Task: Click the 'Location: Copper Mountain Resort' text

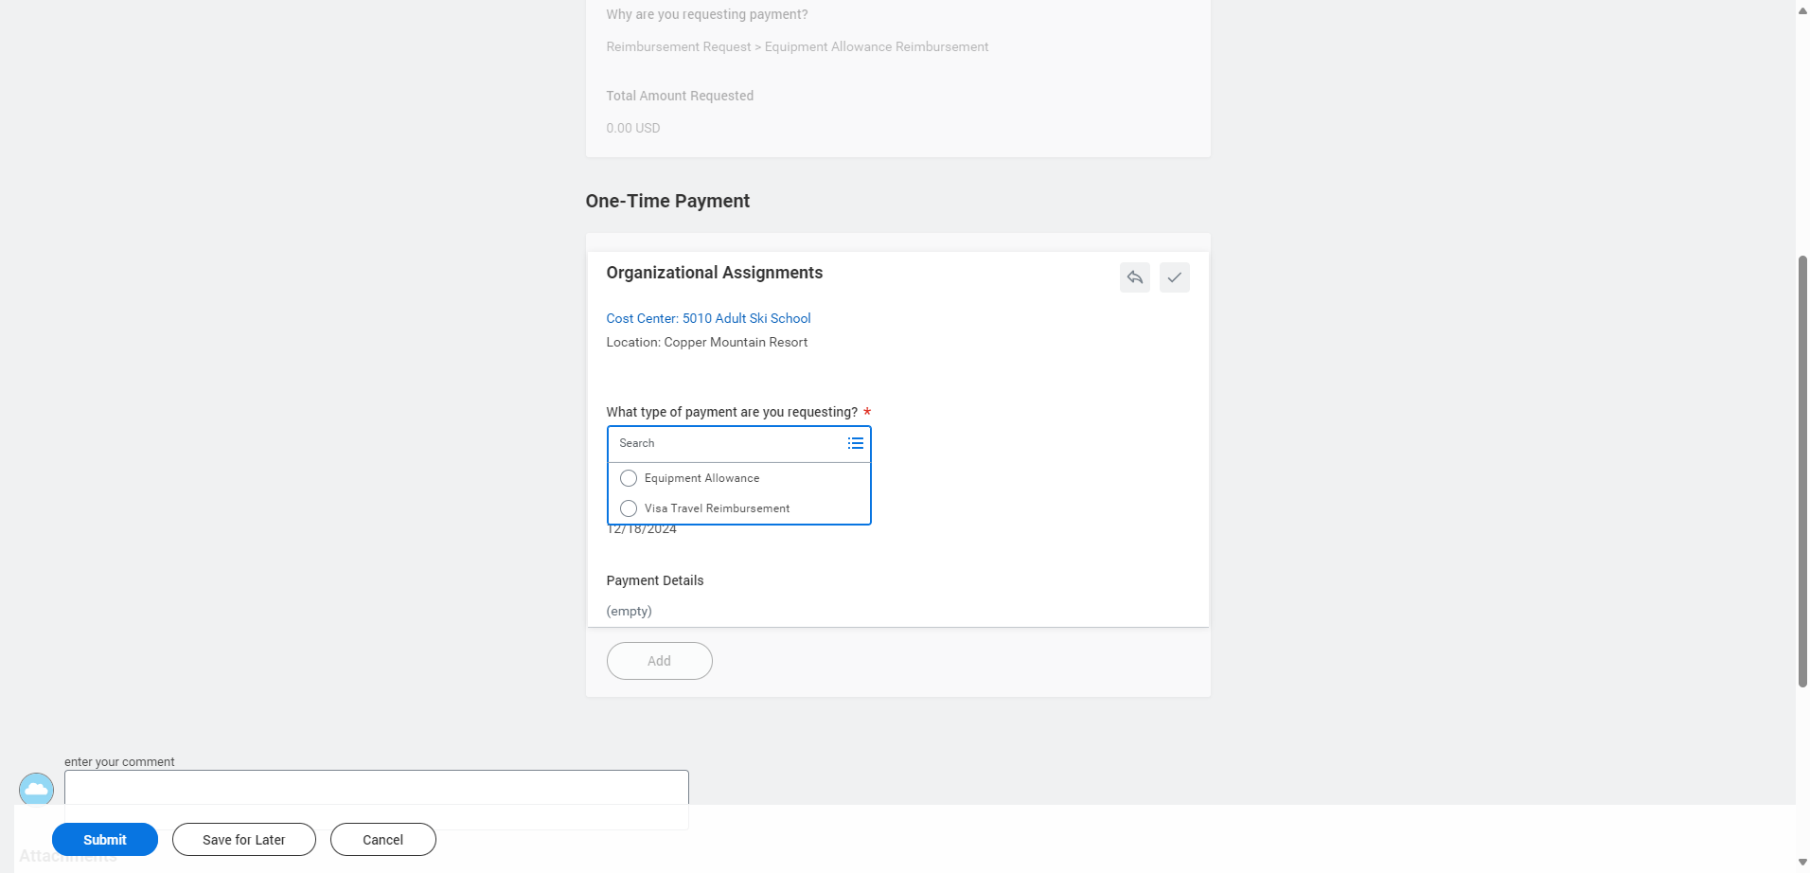Action: click(x=706, y=342)
